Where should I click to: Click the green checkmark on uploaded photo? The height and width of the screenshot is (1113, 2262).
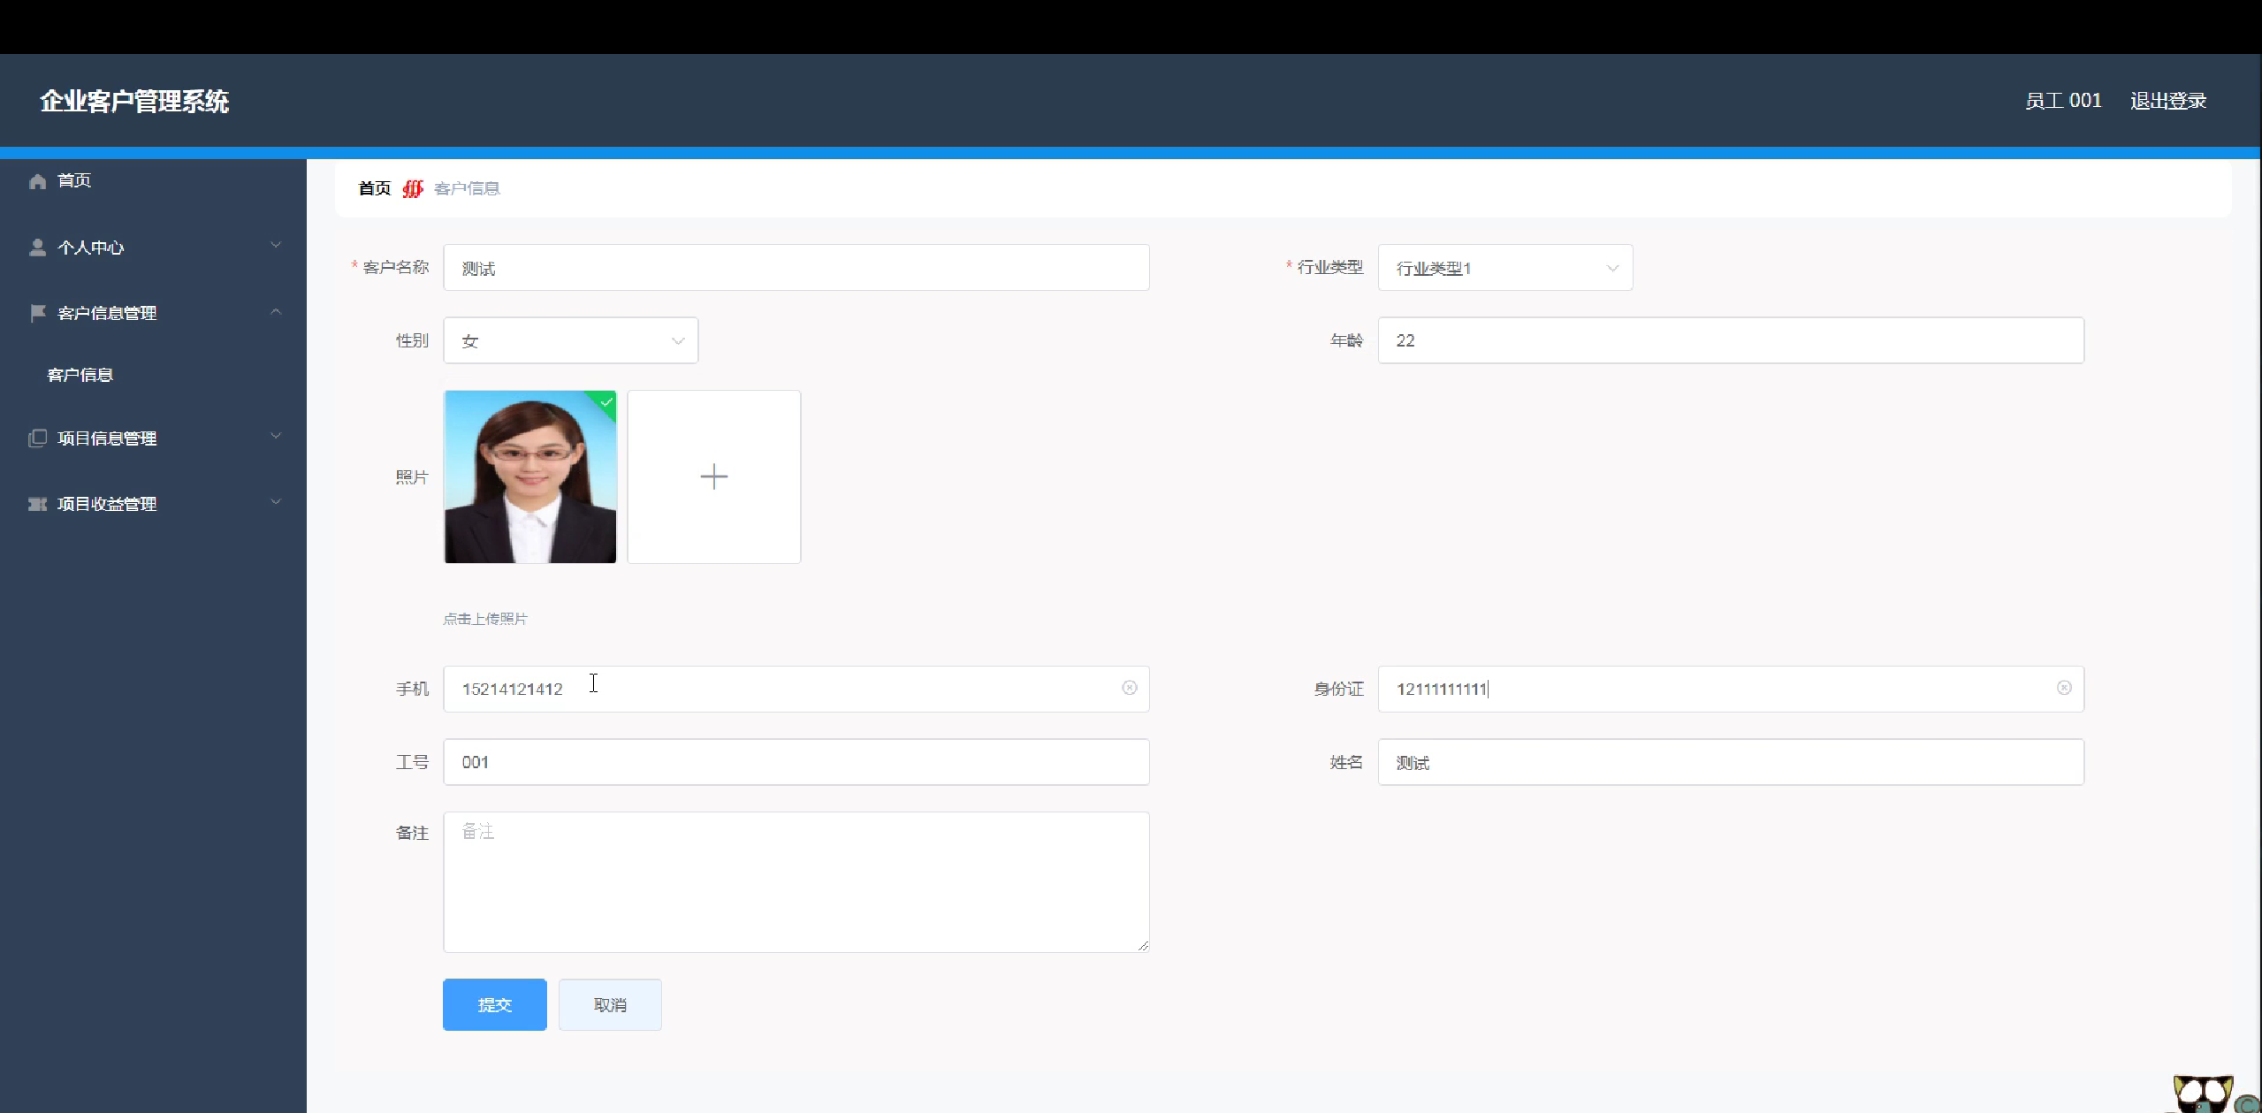[606, 401]
